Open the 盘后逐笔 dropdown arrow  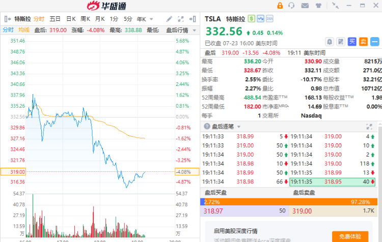(239, 127)
